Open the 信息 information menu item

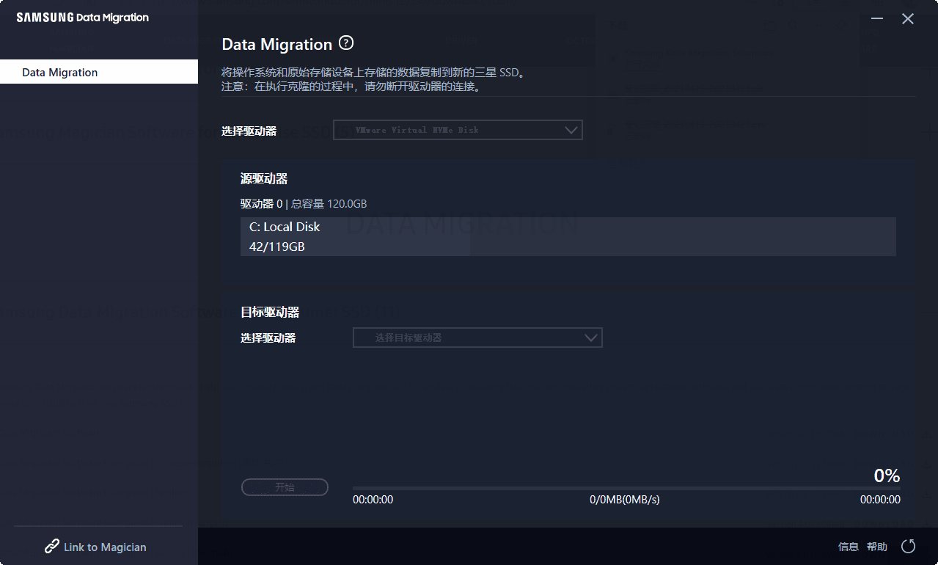[x=848, y=546]
